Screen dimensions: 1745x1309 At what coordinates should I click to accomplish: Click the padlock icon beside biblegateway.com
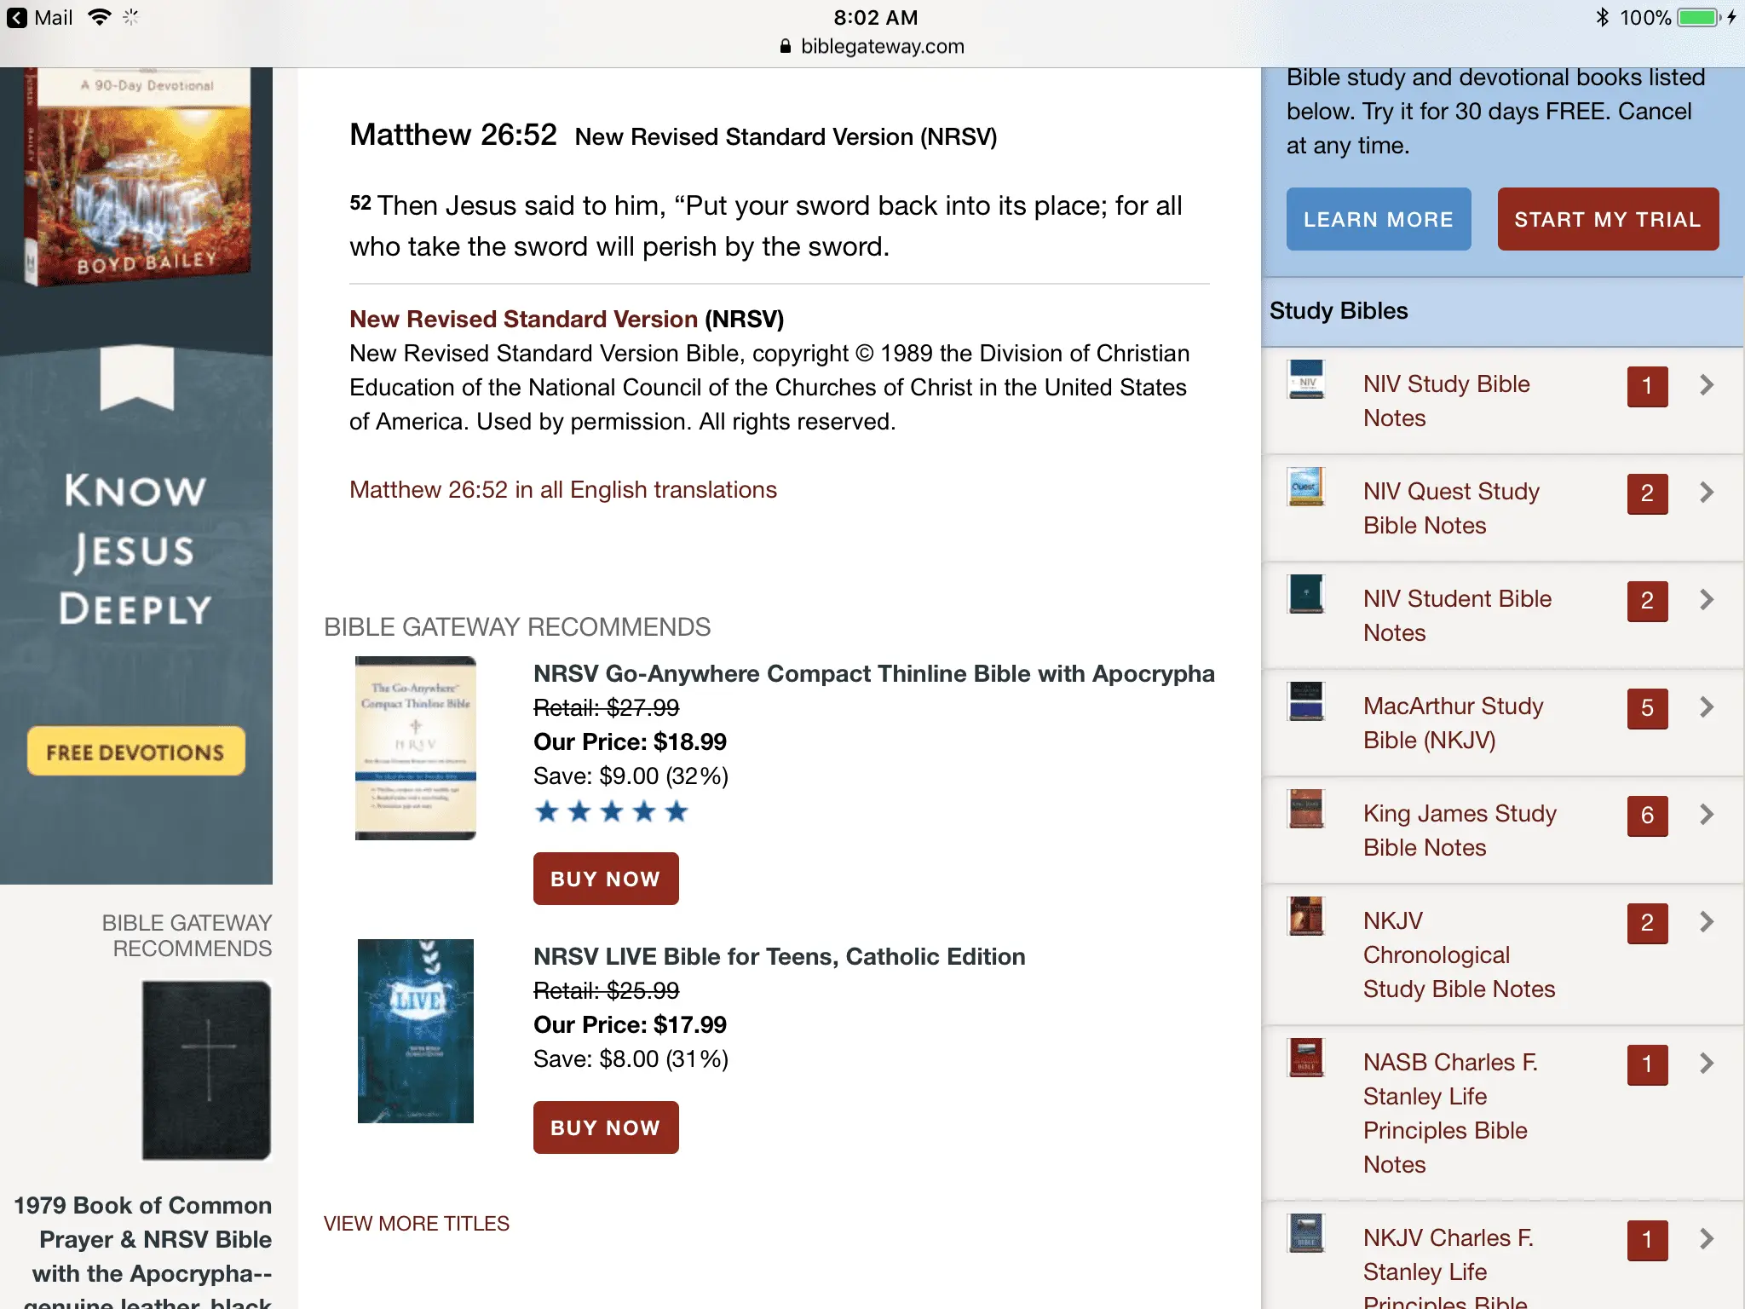(786, 46)
